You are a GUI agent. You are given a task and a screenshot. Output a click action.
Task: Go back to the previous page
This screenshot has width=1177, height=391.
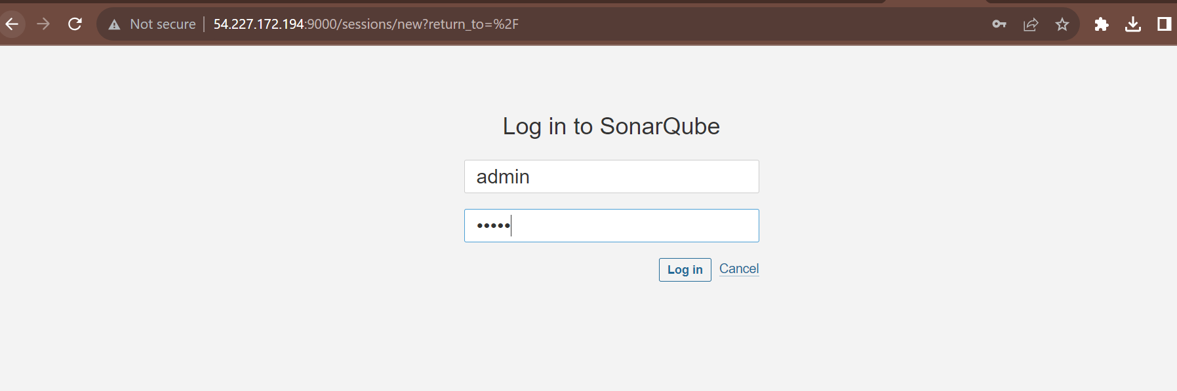click(x=12, y=24)
